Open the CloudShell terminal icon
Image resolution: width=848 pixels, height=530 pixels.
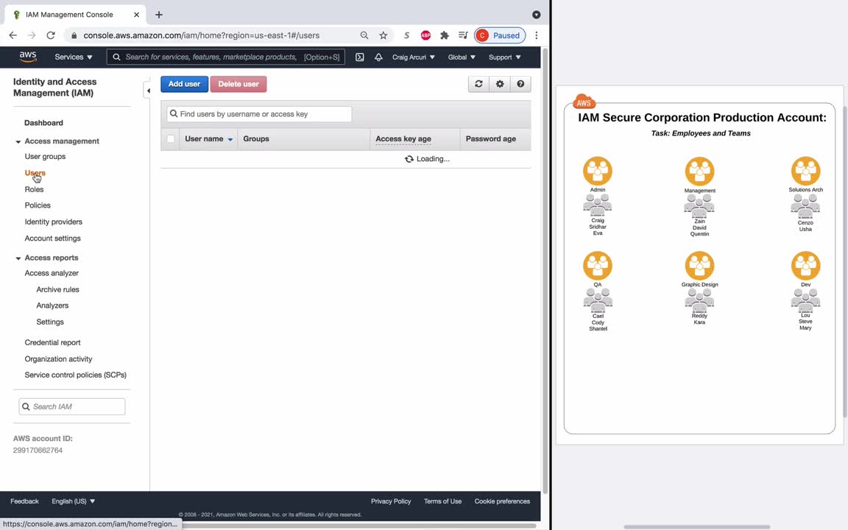point(360,57)
